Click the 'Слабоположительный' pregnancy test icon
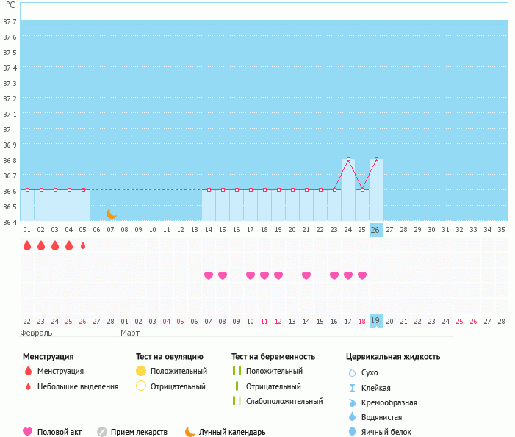 click(237, 401)
